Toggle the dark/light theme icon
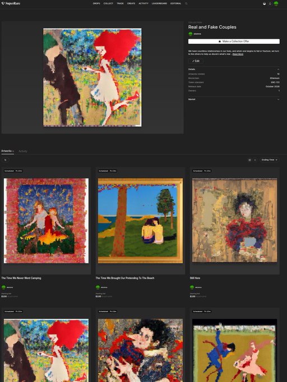Viewport: 287px width, 382px height. click(x=265, y=4)
